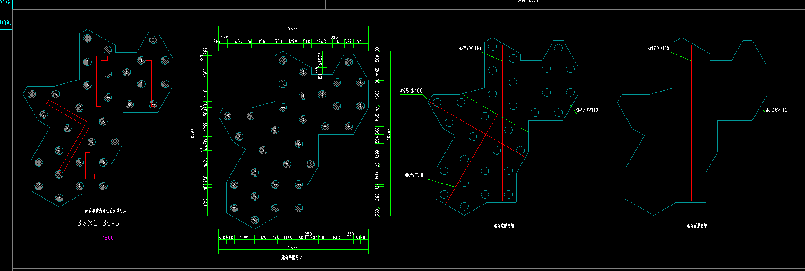This screenshot has height=271, width=805.
Task: Select the 承台底筋布置 caption
Action: (x=504, y=226)
